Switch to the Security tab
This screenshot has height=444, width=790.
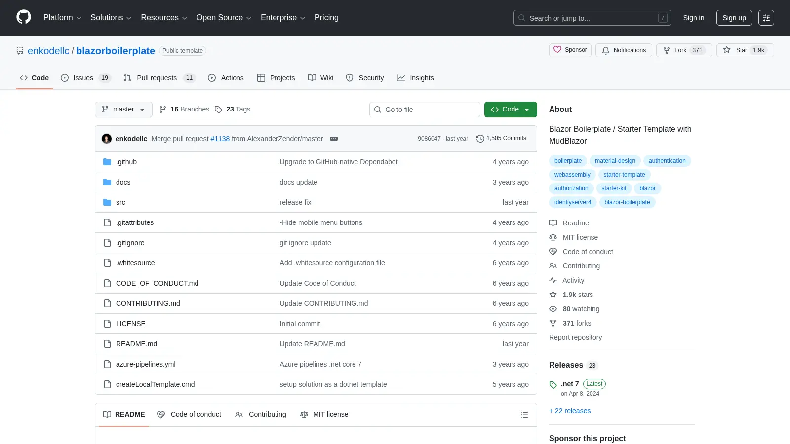(x=365, y=78)
